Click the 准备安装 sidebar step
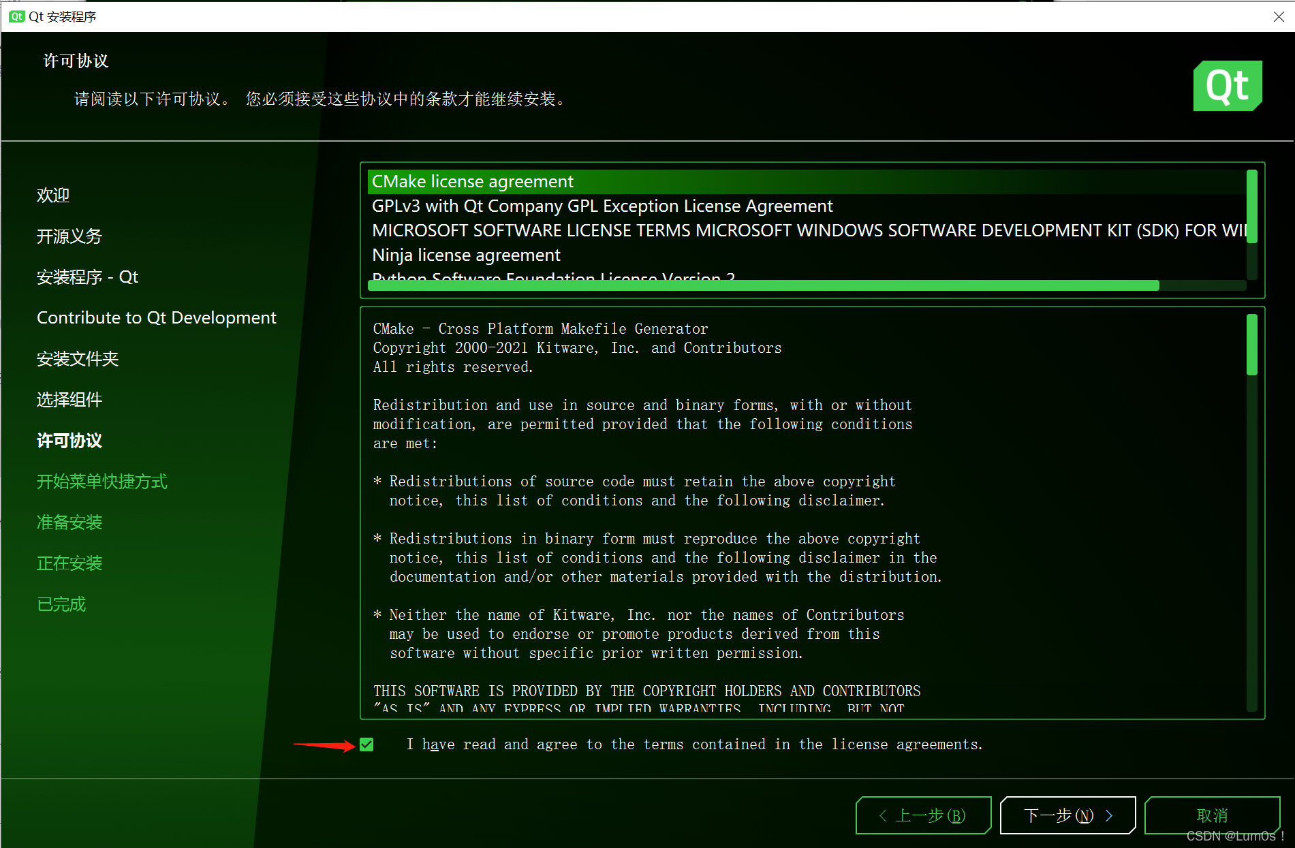 pyautogui.click(x=69, y=522)
